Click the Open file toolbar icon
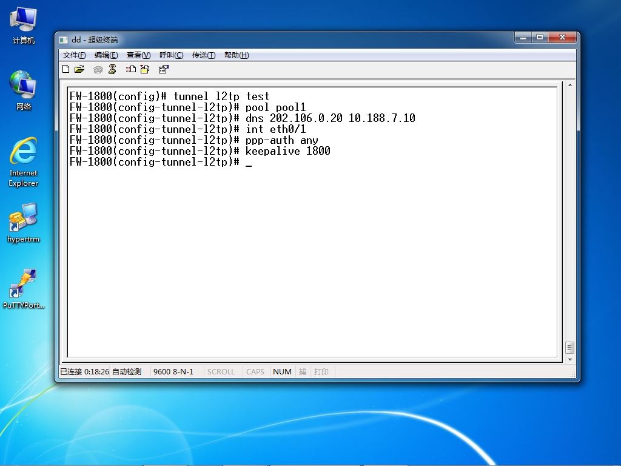 coord(79,69)
